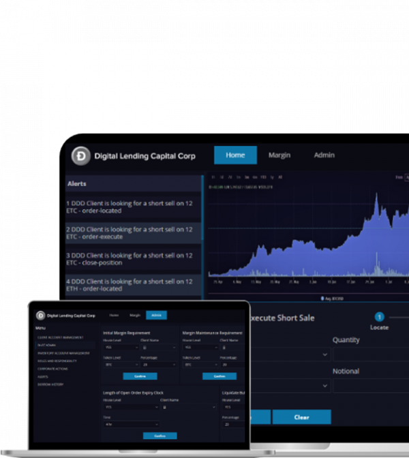The image size is (409, 458).
Task: Open the Admin tab on the large laptop
Action: (324, 155)
